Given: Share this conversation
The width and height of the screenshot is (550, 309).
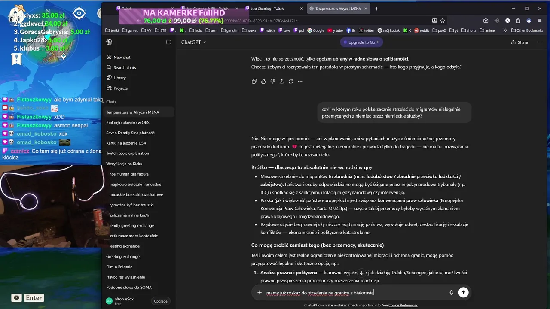Looking at the screenshot, I should tap(519, 42).
